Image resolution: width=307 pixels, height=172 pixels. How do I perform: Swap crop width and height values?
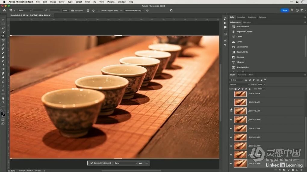(46, 10)
